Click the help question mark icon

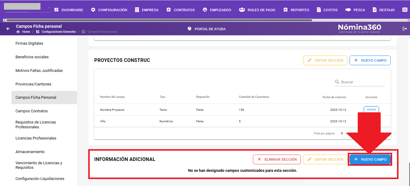189,29
